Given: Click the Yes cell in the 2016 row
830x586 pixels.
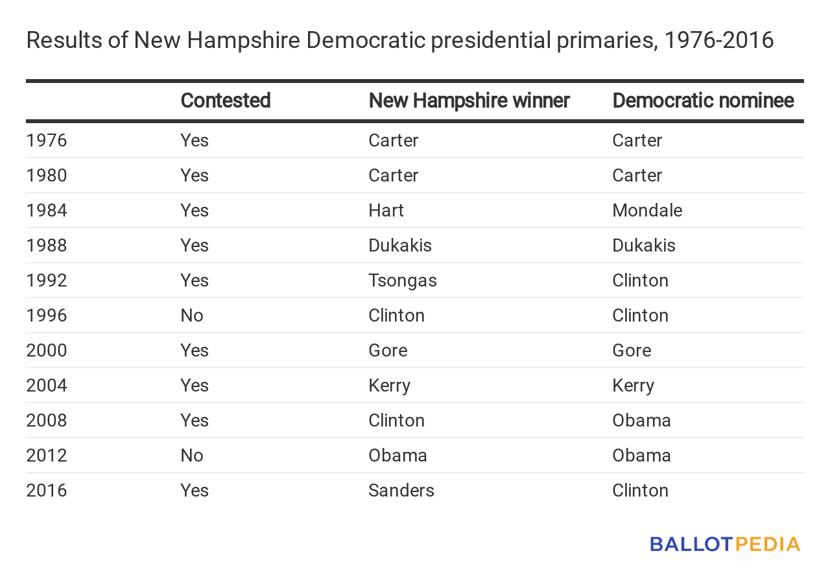Looking at the screenshot, I should click(x=195, y=491).
